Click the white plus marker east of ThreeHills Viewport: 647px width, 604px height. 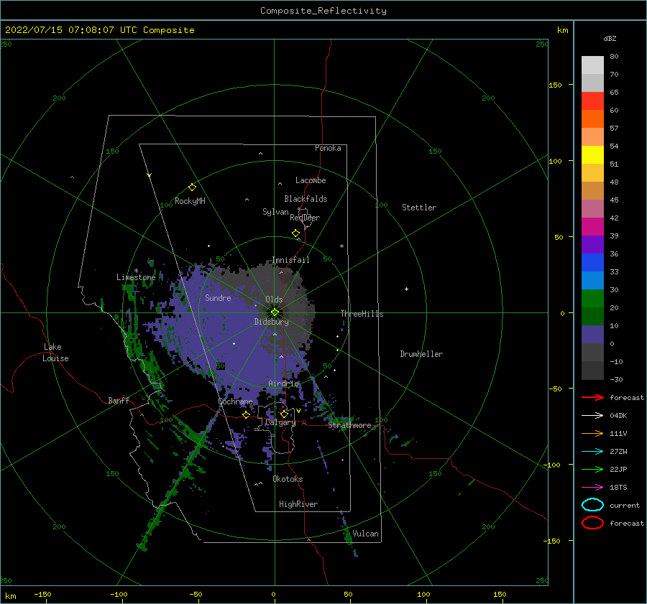point(406,289)
